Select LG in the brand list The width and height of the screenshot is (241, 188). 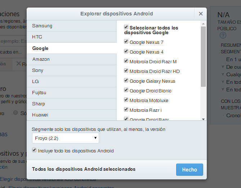tap(72, 82)
